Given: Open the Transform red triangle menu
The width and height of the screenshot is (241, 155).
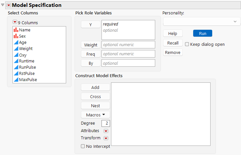Looking at the screenshot, I should coord(106,138).
